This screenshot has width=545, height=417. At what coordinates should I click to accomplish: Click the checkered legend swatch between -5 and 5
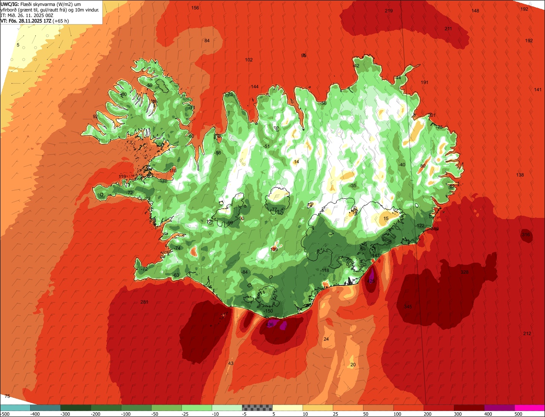[257, 408]
